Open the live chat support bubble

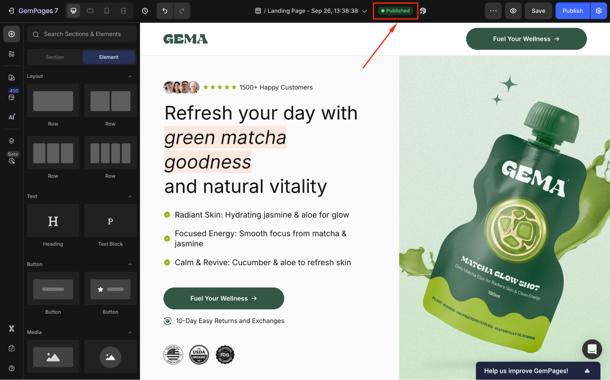(592, 349)
